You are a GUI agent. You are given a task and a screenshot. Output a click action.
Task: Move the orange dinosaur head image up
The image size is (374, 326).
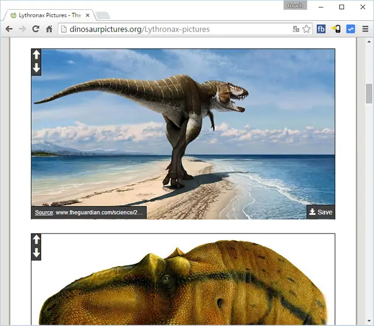click(36, 240)
